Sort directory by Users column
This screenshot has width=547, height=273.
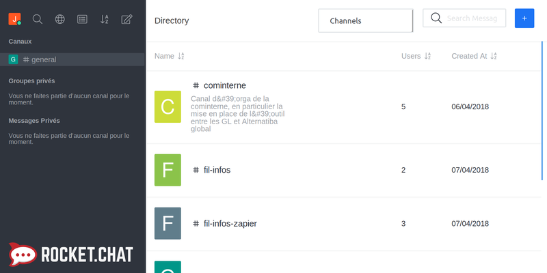[416, 56]
